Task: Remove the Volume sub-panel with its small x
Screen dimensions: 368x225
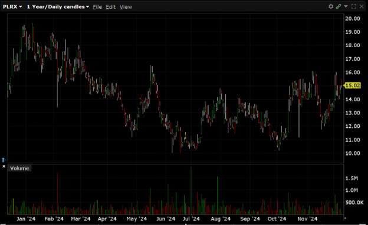Action: click(4, 166)
